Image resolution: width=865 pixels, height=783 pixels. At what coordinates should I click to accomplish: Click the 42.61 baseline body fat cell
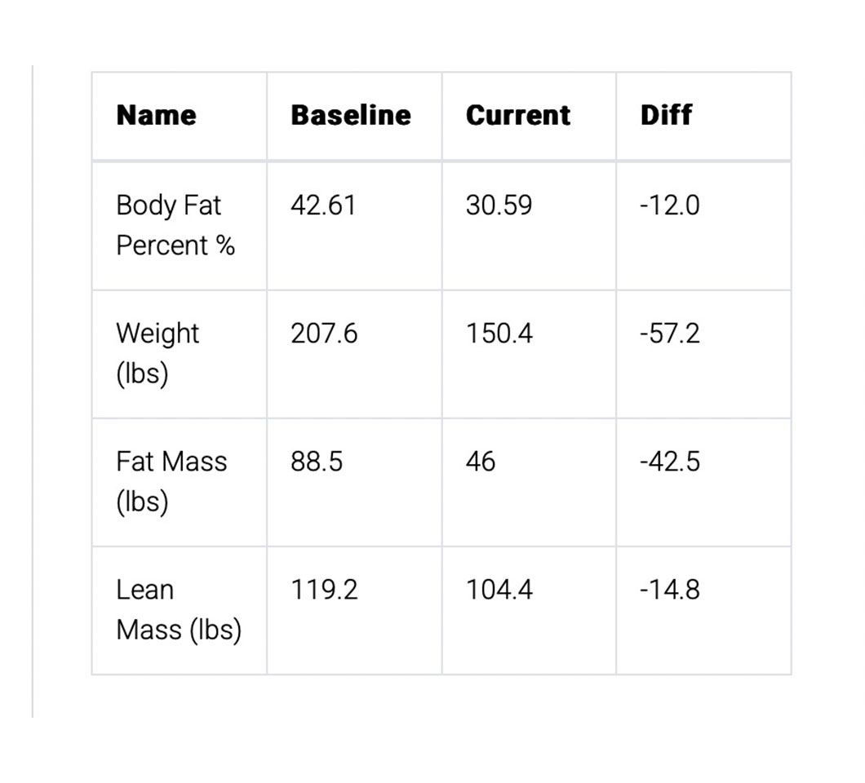pos(324,205)
